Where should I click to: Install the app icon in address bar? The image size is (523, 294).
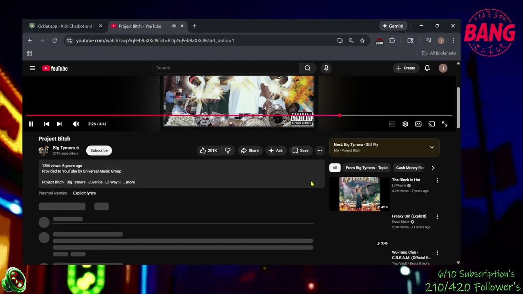[340, 40]
